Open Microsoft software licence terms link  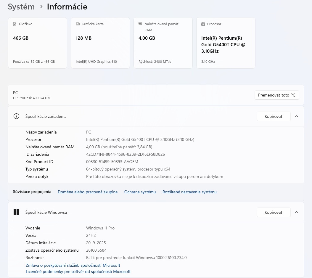pyautogui.click(x=78, y=271)
